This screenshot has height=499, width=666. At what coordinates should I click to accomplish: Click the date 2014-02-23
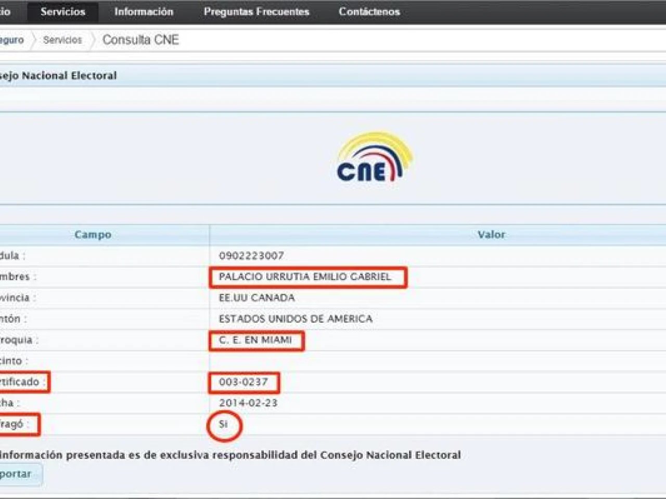(x=248, y=403)
